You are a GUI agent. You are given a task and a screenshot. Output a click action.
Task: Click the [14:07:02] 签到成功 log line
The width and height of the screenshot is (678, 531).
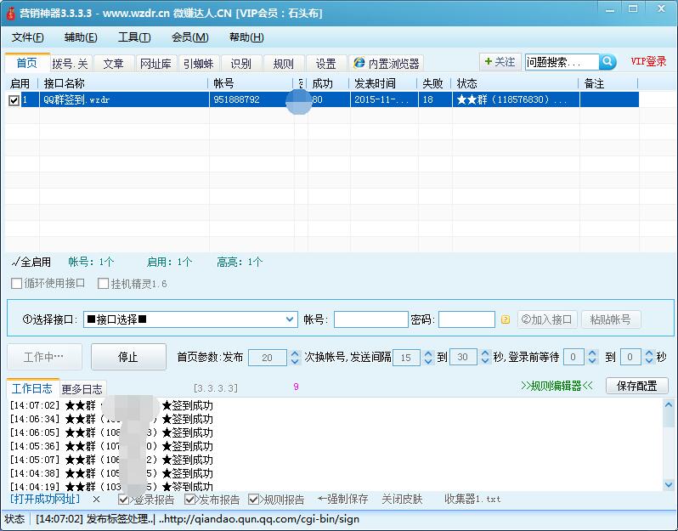111,405
